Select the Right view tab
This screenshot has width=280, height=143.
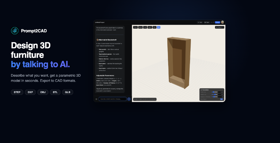(x=150, y=27)
